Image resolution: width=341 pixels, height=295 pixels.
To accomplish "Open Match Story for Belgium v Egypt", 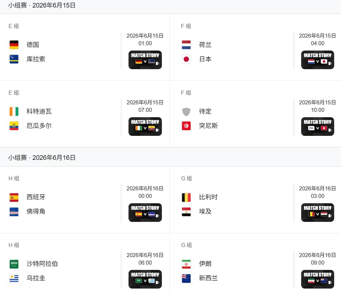I will (x=317, y=212).
